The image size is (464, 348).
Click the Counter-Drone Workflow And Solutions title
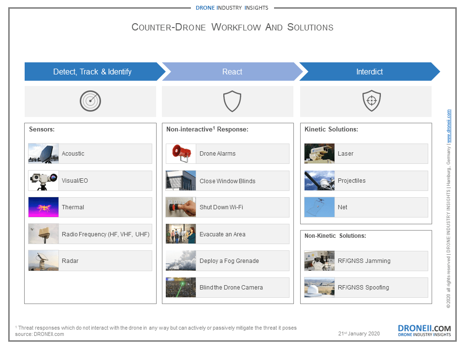point(232,27)
